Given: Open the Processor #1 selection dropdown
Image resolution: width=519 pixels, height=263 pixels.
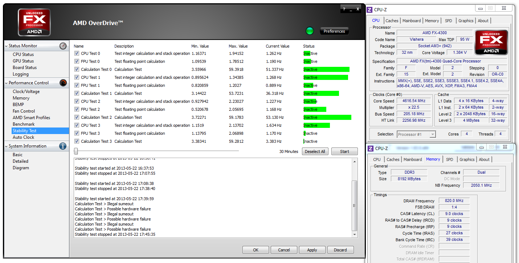Looking at the screenshot, I should click(416, 134).
